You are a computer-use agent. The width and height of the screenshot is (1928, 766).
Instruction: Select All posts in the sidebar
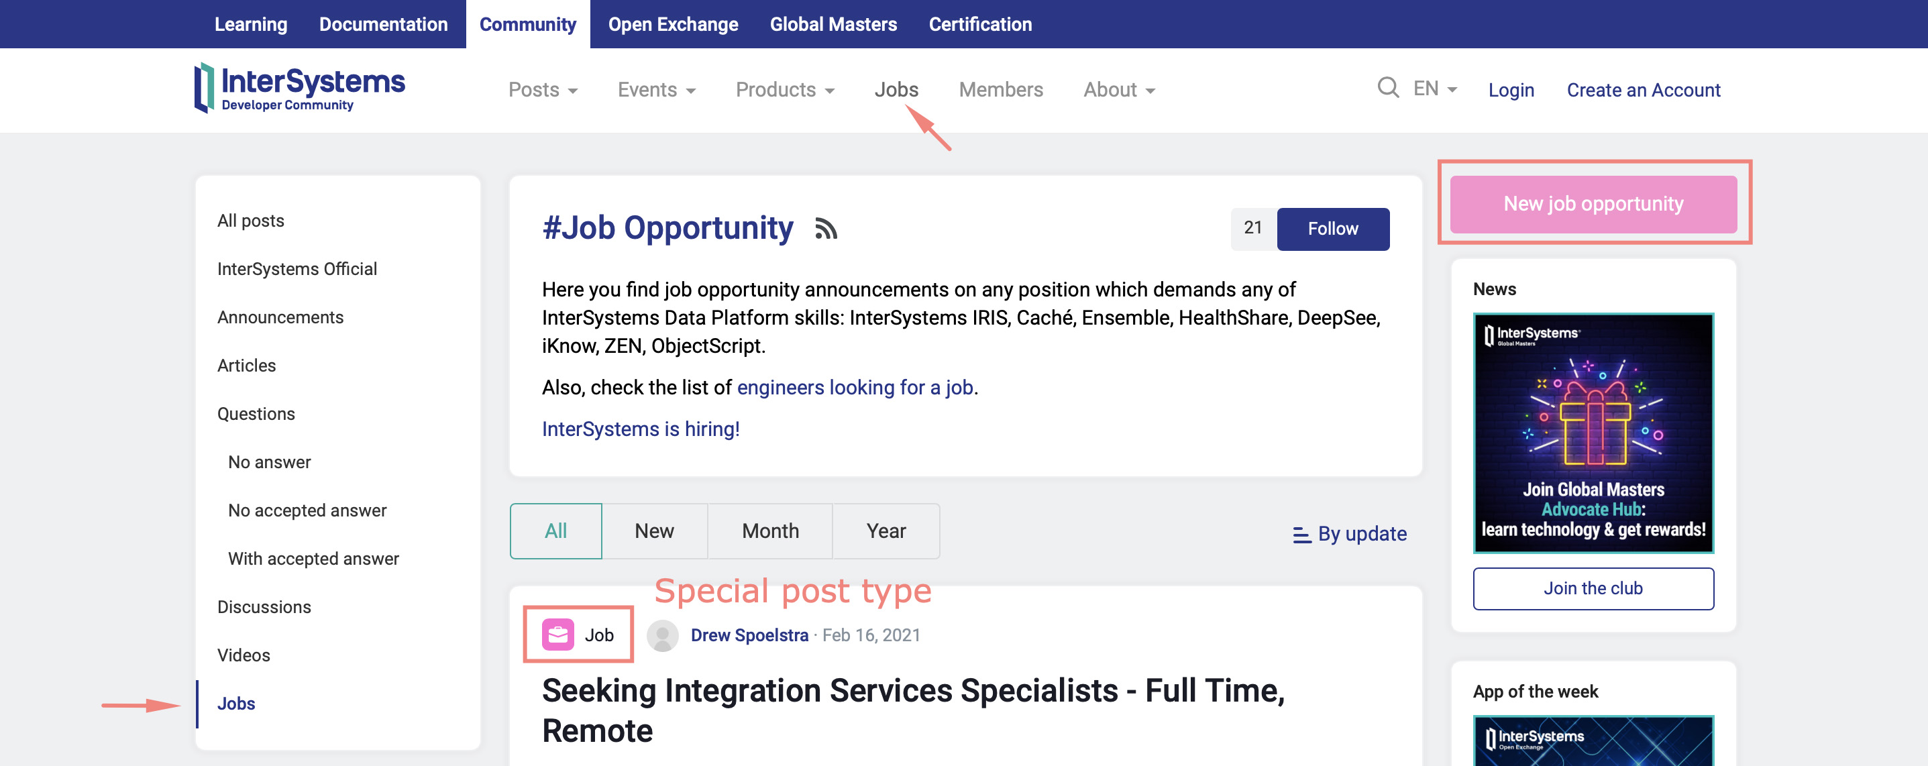coord(251,221)
